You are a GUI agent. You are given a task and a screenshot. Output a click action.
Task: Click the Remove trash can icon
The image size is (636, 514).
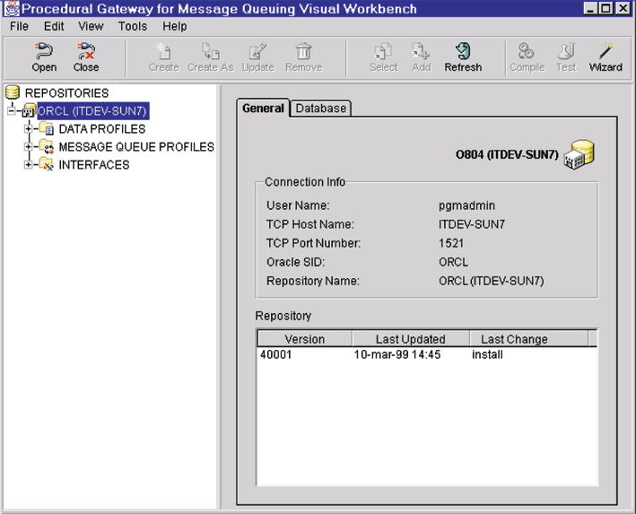303,57
